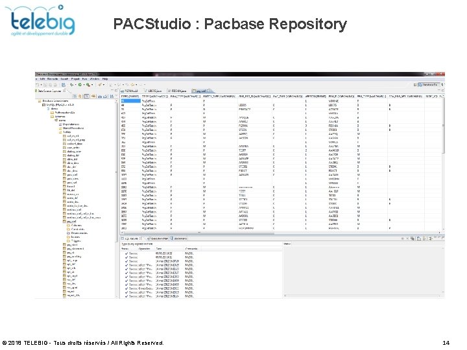467x350 pixels.
Task: Open the Run menu
Action: (x=84, y=79)
